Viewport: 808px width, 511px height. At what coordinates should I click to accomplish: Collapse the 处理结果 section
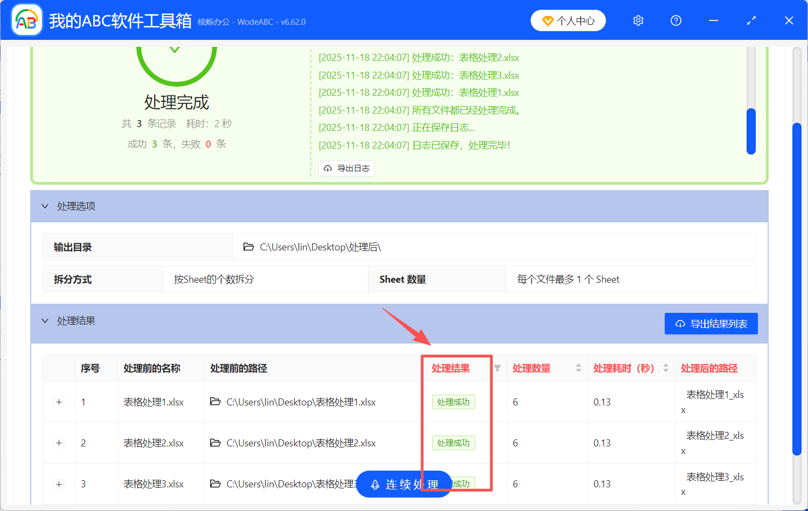(x=45, y=320)
